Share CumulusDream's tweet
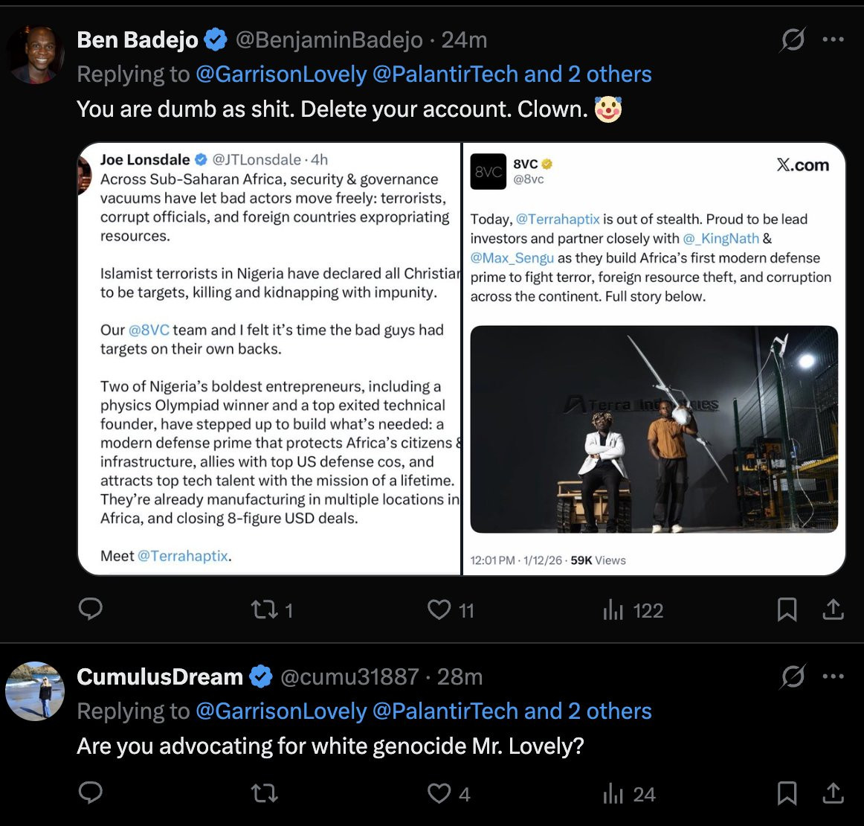 click(x=833, y=794)
